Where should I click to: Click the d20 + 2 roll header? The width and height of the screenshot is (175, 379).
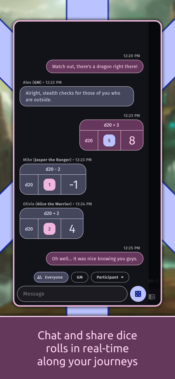click(51, 213)
